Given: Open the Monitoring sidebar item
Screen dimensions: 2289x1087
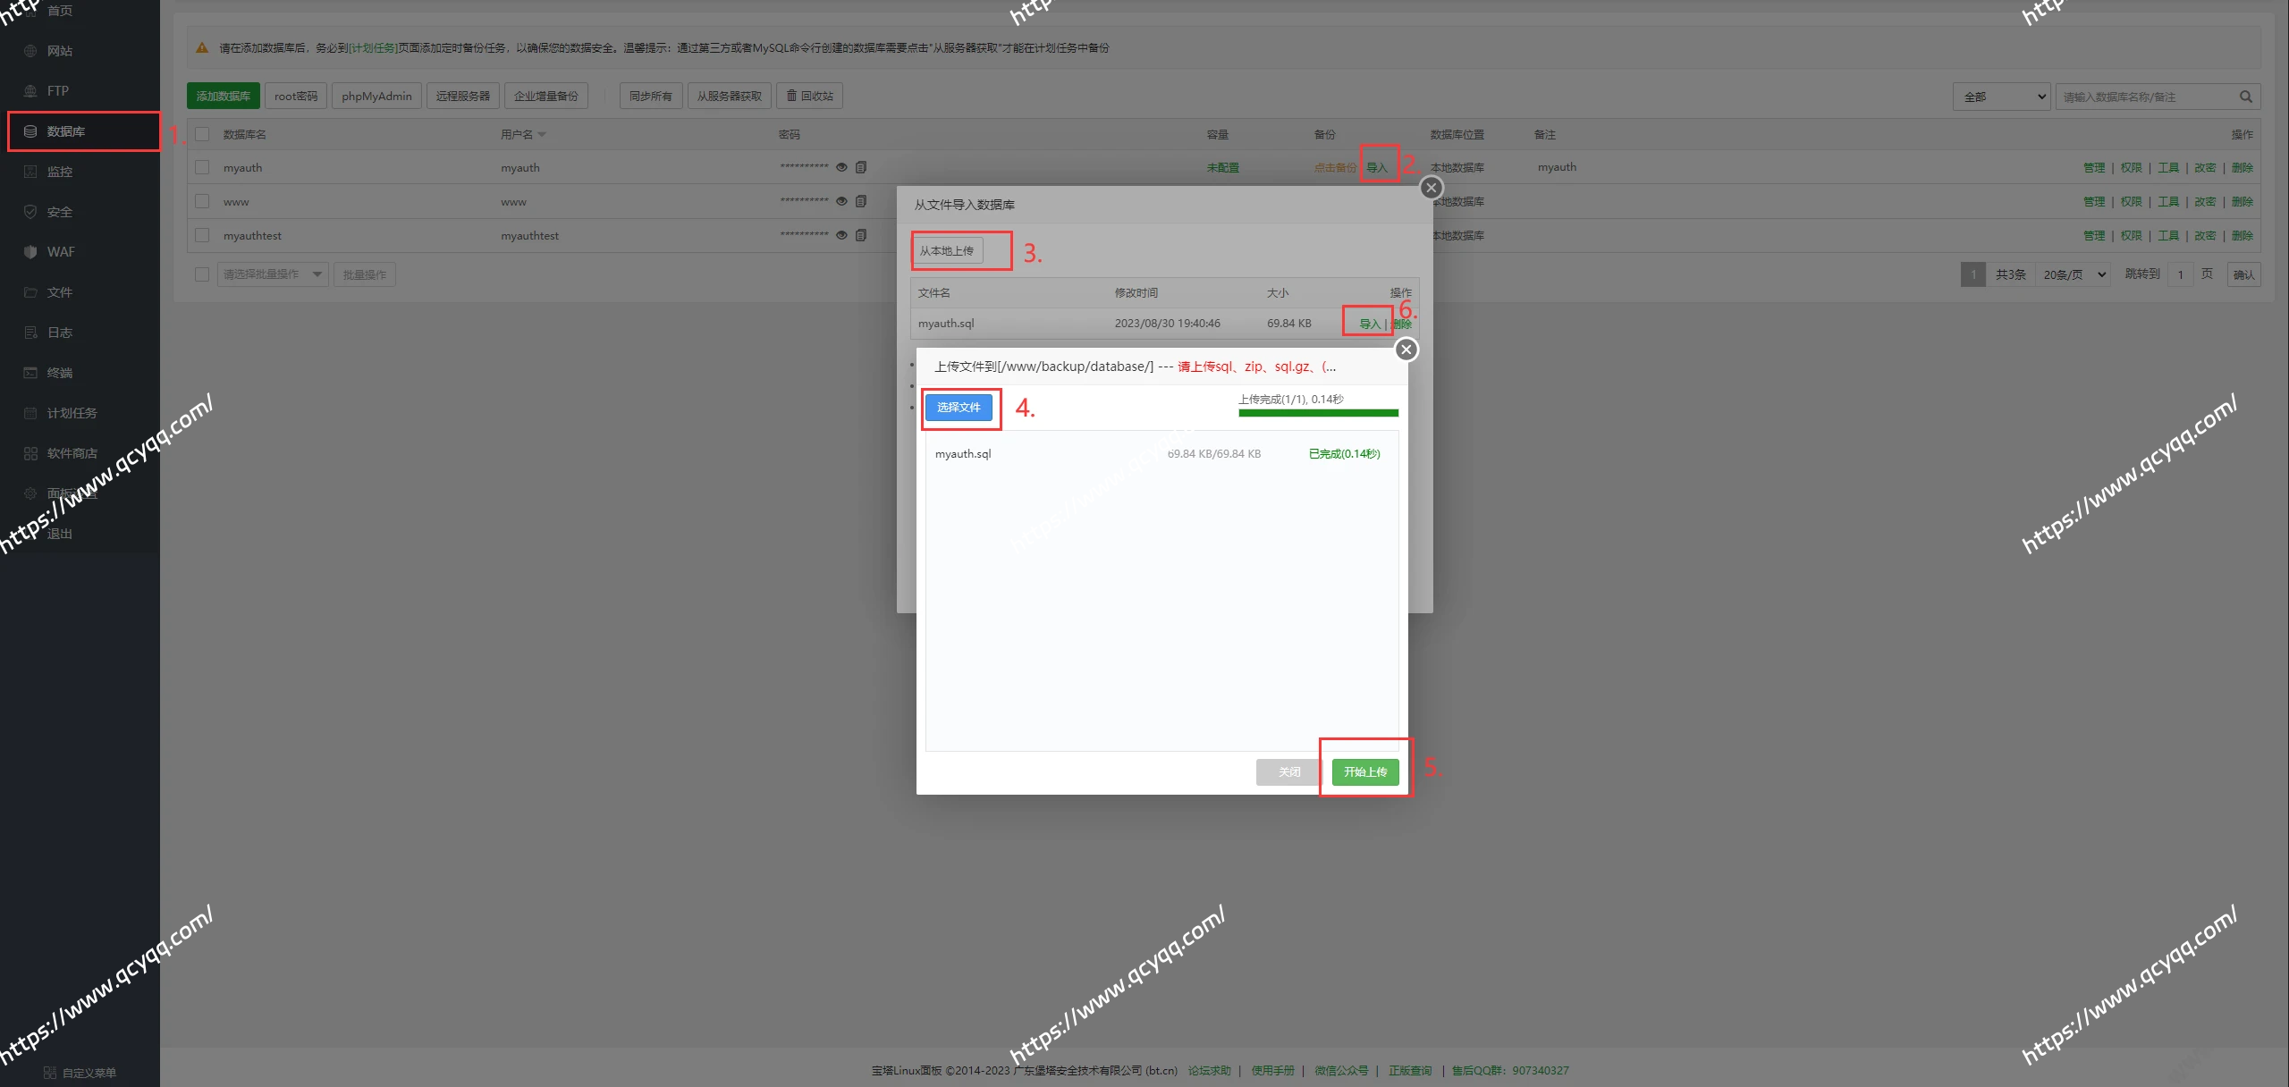Looking at the screenshot, I should (x=59, y=172).
